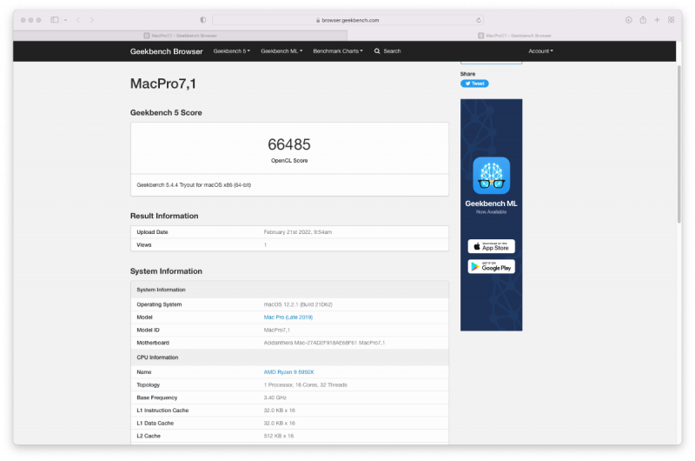Viewport: 695px width, 461px height.
Task: Expand the Benchmark Charts menu
Action: click(338, 51)
